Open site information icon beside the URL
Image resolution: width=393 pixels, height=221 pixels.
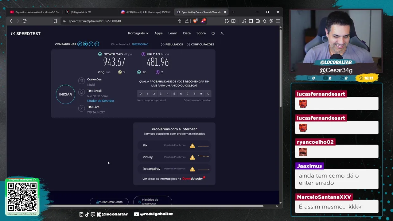pos(64,21)
